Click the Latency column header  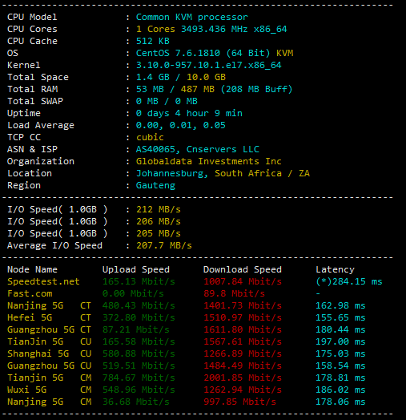tap(335, 270)
